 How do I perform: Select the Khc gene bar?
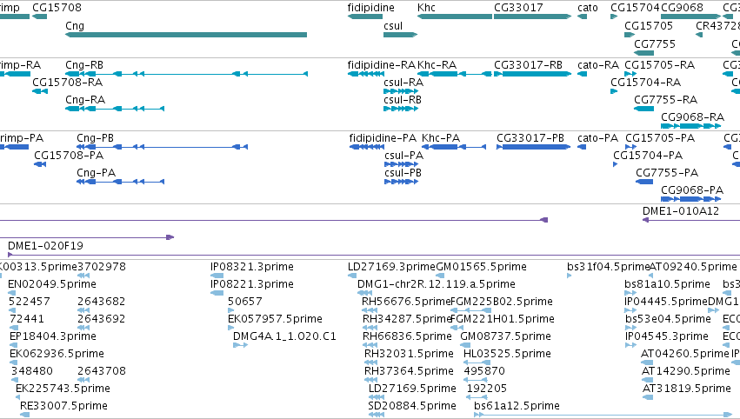(454, 17)
